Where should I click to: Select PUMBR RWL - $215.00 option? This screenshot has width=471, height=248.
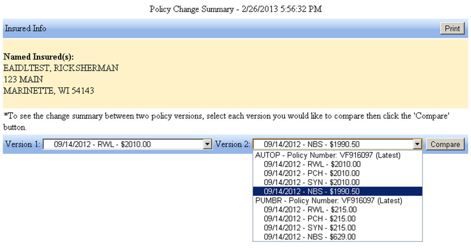tap(337, 209)
